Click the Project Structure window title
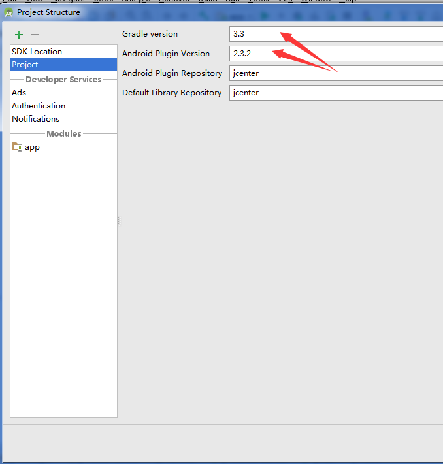443x464 pixels. 48,12
